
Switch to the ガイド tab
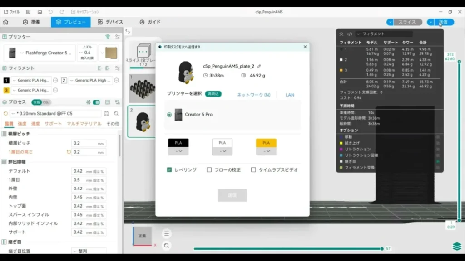pos(150,22)
